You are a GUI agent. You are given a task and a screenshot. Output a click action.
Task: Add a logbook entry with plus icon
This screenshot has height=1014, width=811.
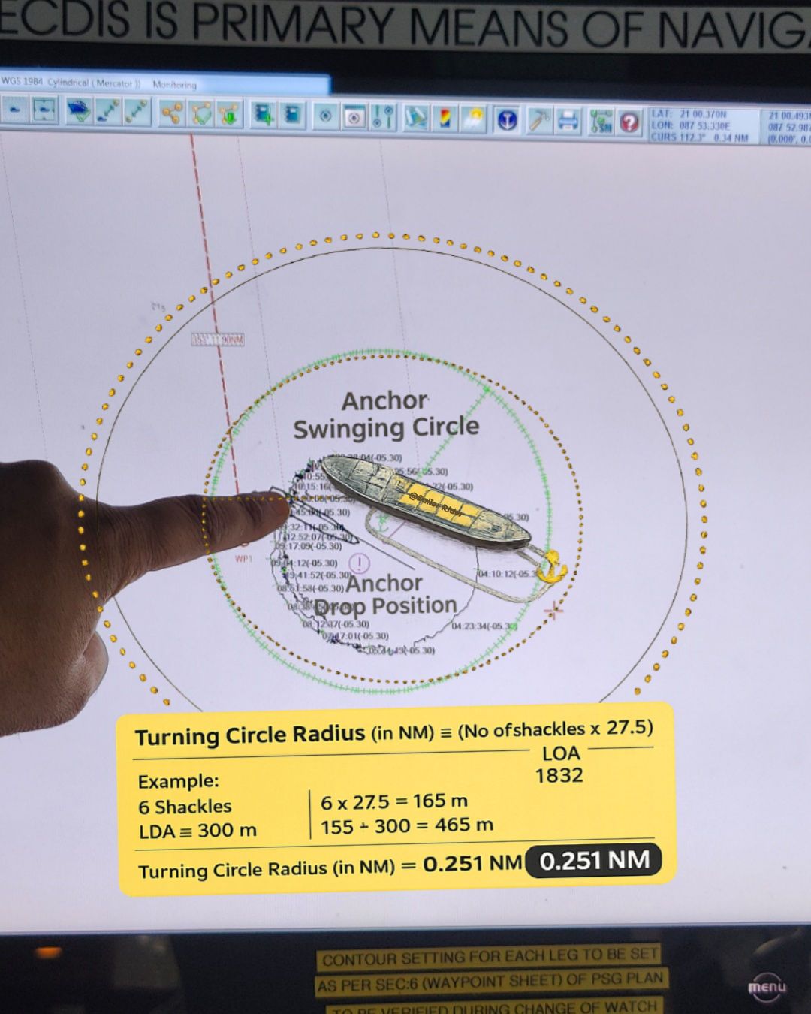pyautogui.click(x=263, y=115)
